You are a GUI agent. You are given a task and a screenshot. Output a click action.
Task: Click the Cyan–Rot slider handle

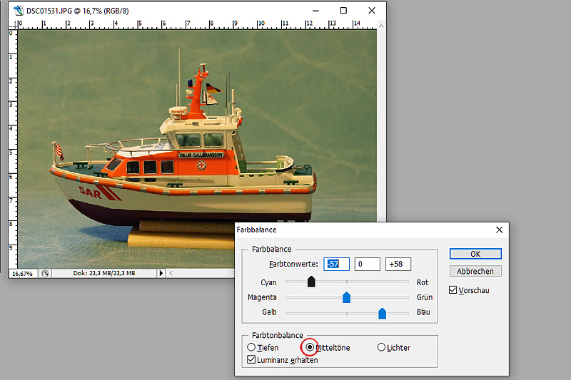tap(311, 282)
